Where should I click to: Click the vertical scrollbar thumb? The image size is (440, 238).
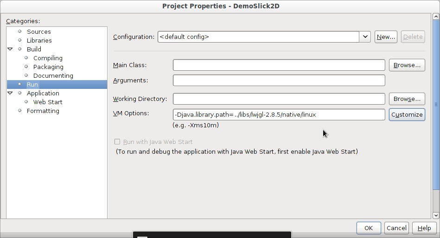point(436,105)
